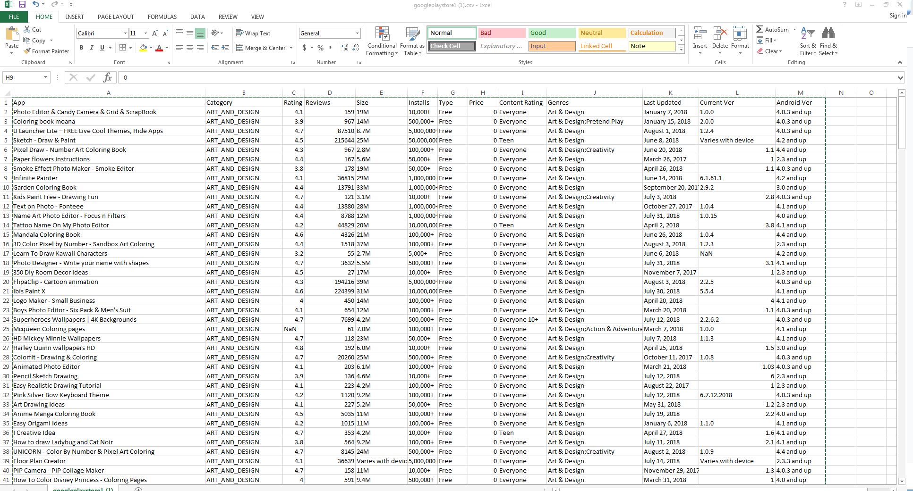Undo the last action
This screenshot has height=491, width=913.
tap(36, 5)
